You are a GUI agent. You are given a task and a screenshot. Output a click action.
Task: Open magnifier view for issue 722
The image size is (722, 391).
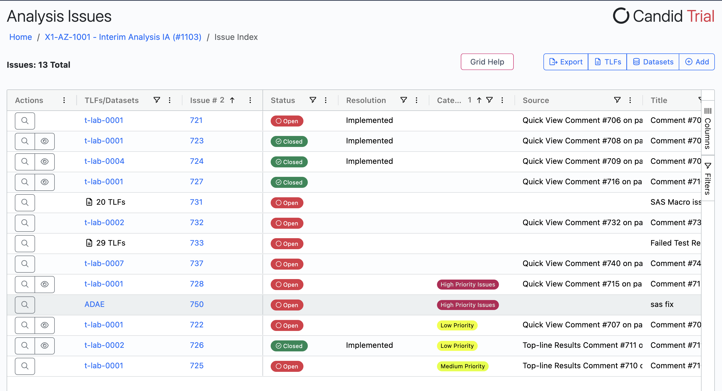click(x=25, y=325)
